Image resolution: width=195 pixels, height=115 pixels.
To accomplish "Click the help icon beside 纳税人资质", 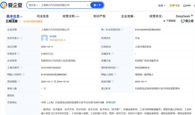I will pyautogui.click(x=115, y=74).
